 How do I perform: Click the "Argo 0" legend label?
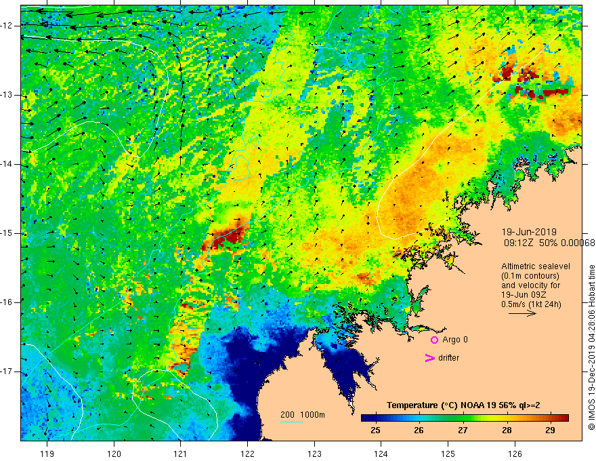[455, 340]
